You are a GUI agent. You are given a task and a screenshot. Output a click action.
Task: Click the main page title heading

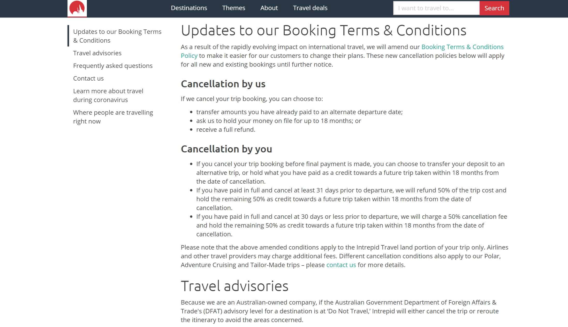[324, 30]
